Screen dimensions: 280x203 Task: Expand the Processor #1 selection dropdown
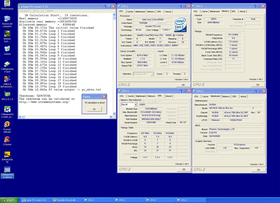coord(152,74)
